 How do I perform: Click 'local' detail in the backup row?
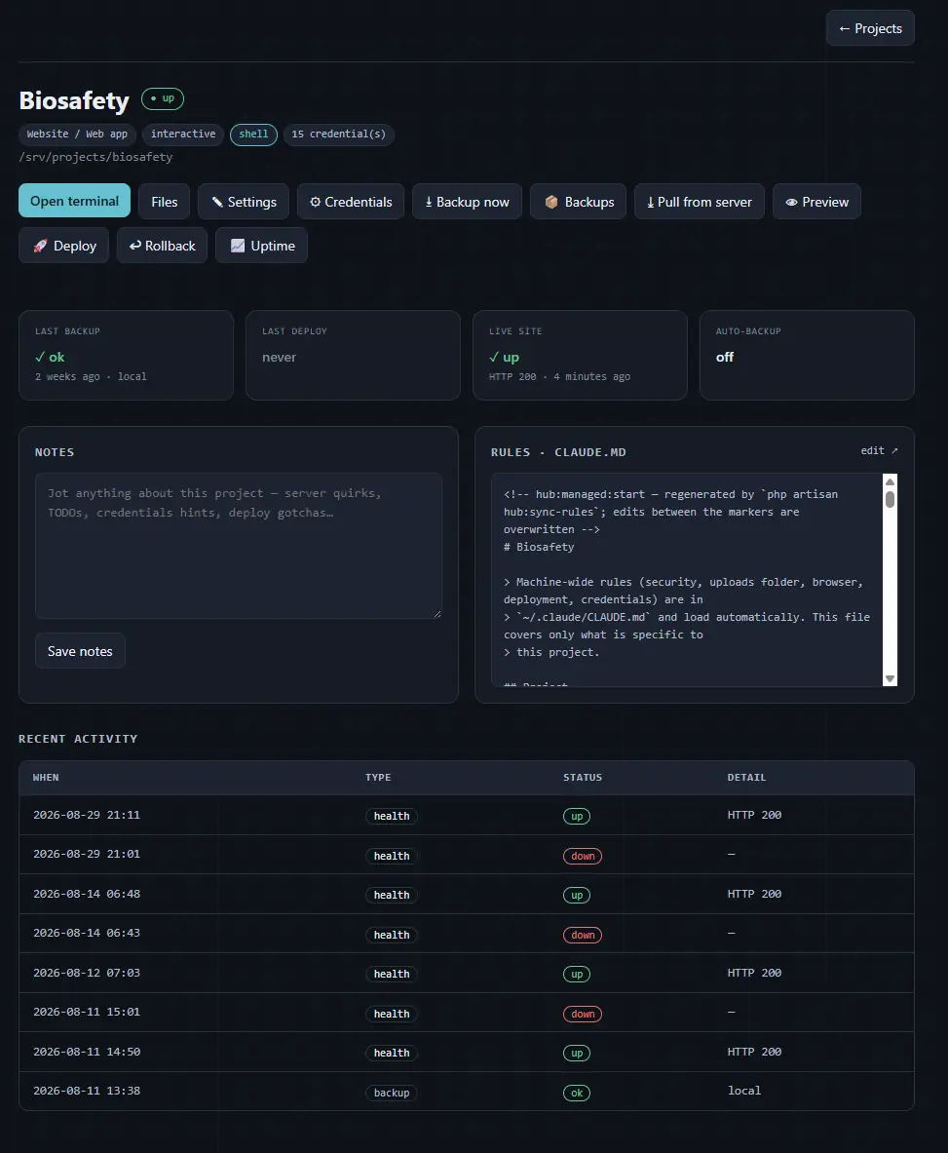tap(744, 1091)
